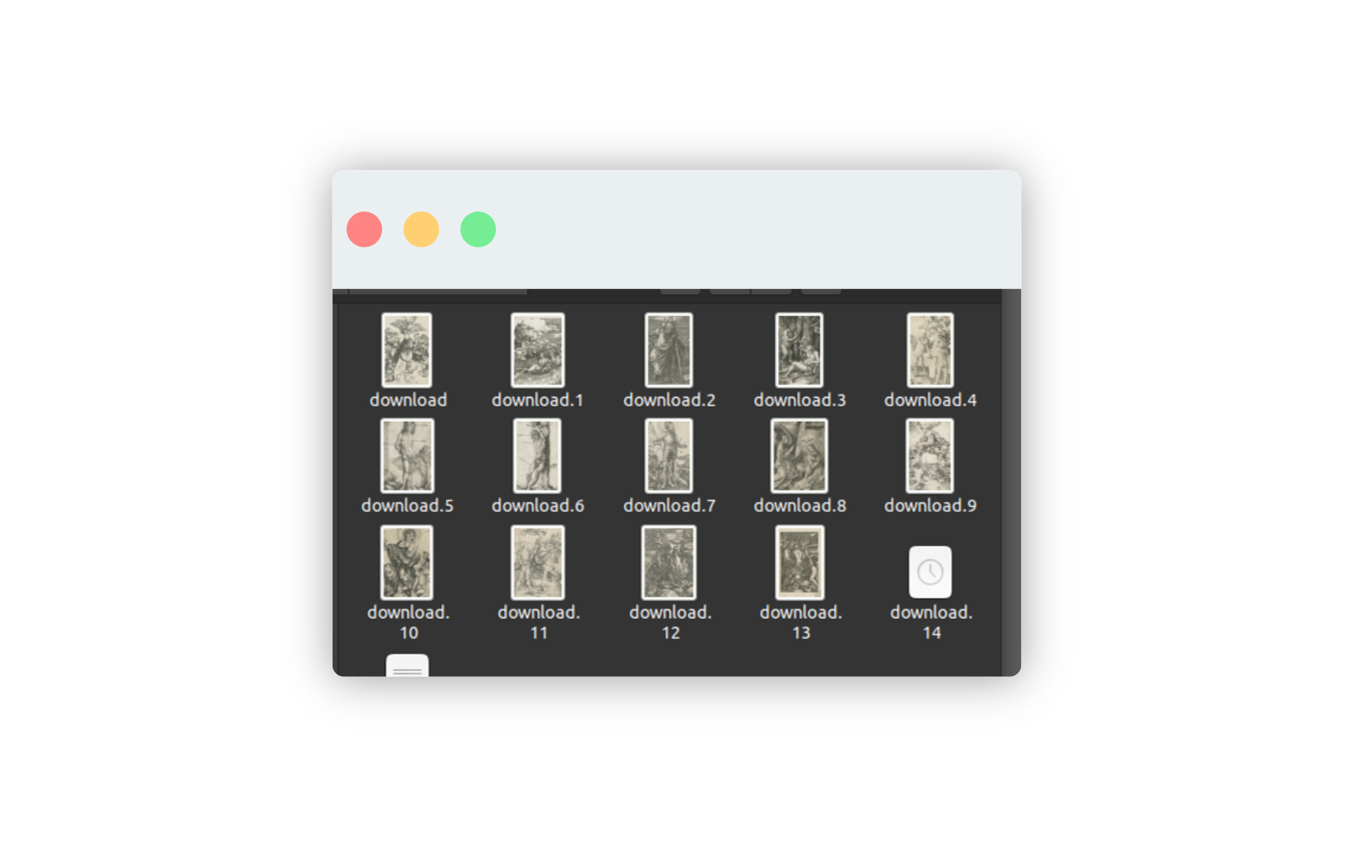Choose the download.11 image thumbnail
This screenshot has width=1353, height=846.
coord(538,563)
